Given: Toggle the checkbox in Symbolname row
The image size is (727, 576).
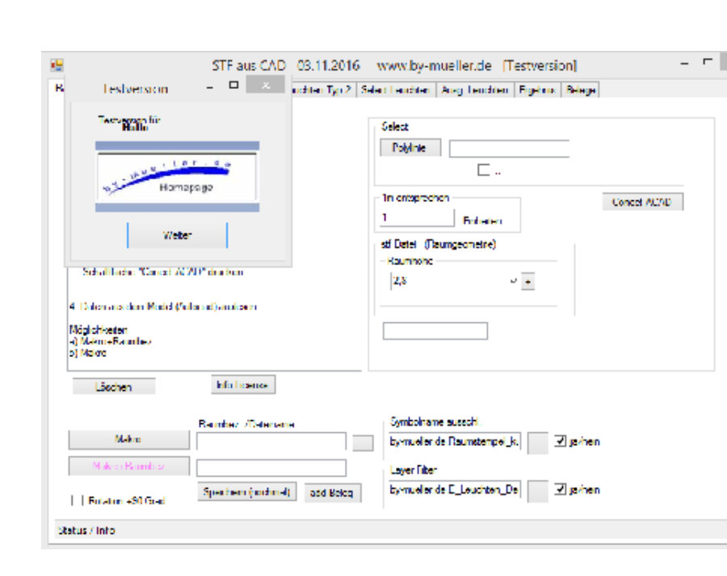Looking at the screenshot, I should (x=560, y=441).
